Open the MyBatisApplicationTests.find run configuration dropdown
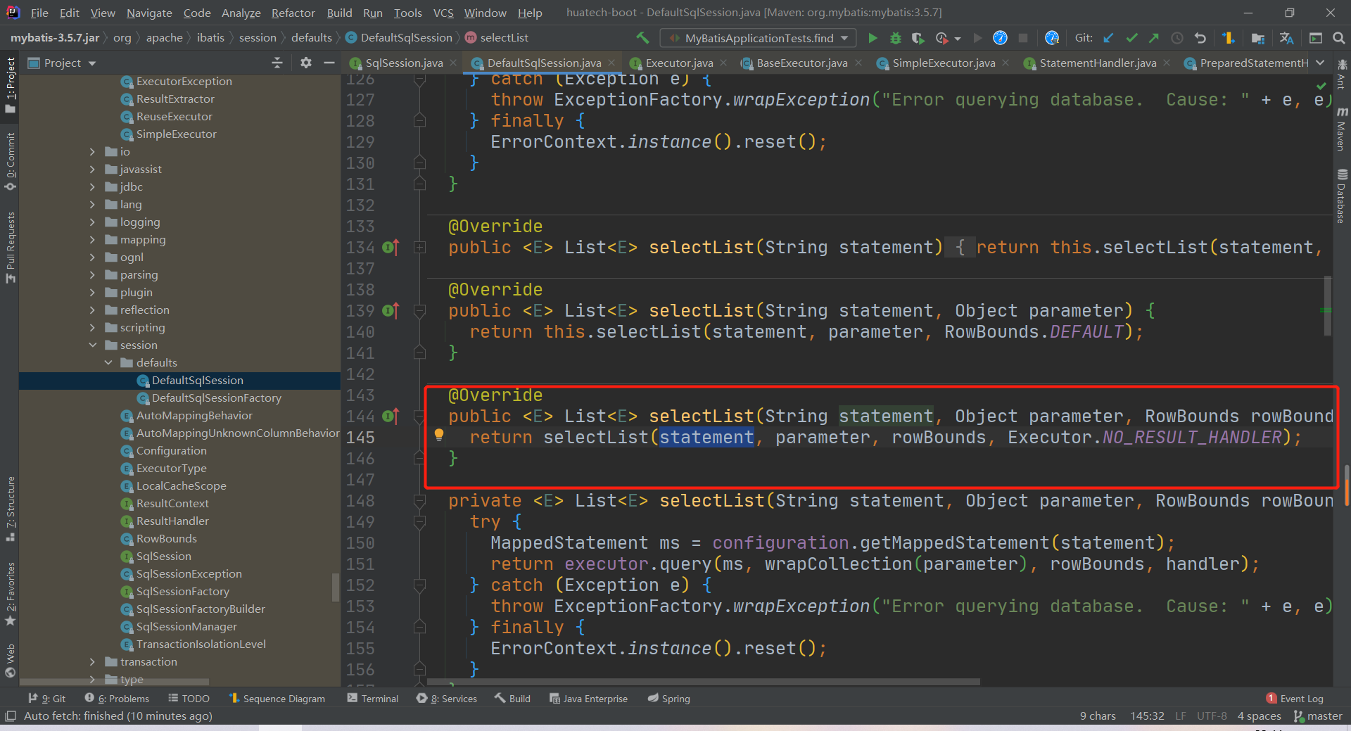1351x731 pixels. click(x=759, y=38)
